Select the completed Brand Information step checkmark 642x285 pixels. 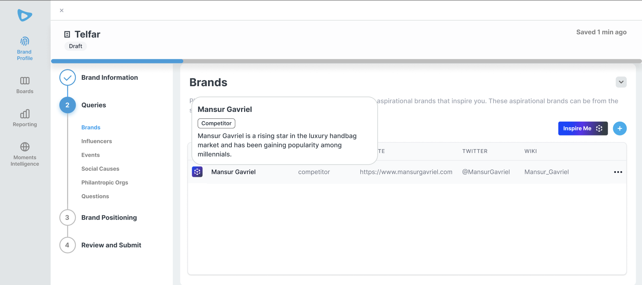[x=68, y=78]
